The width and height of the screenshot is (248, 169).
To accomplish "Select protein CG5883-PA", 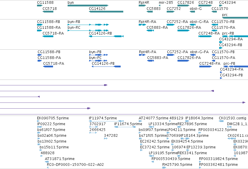I will pos(151,61).
